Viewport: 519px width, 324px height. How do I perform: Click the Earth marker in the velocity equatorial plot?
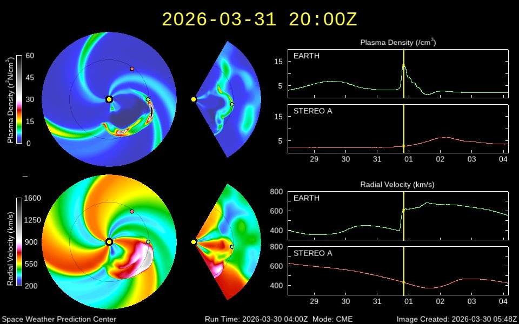pos(148,242)
